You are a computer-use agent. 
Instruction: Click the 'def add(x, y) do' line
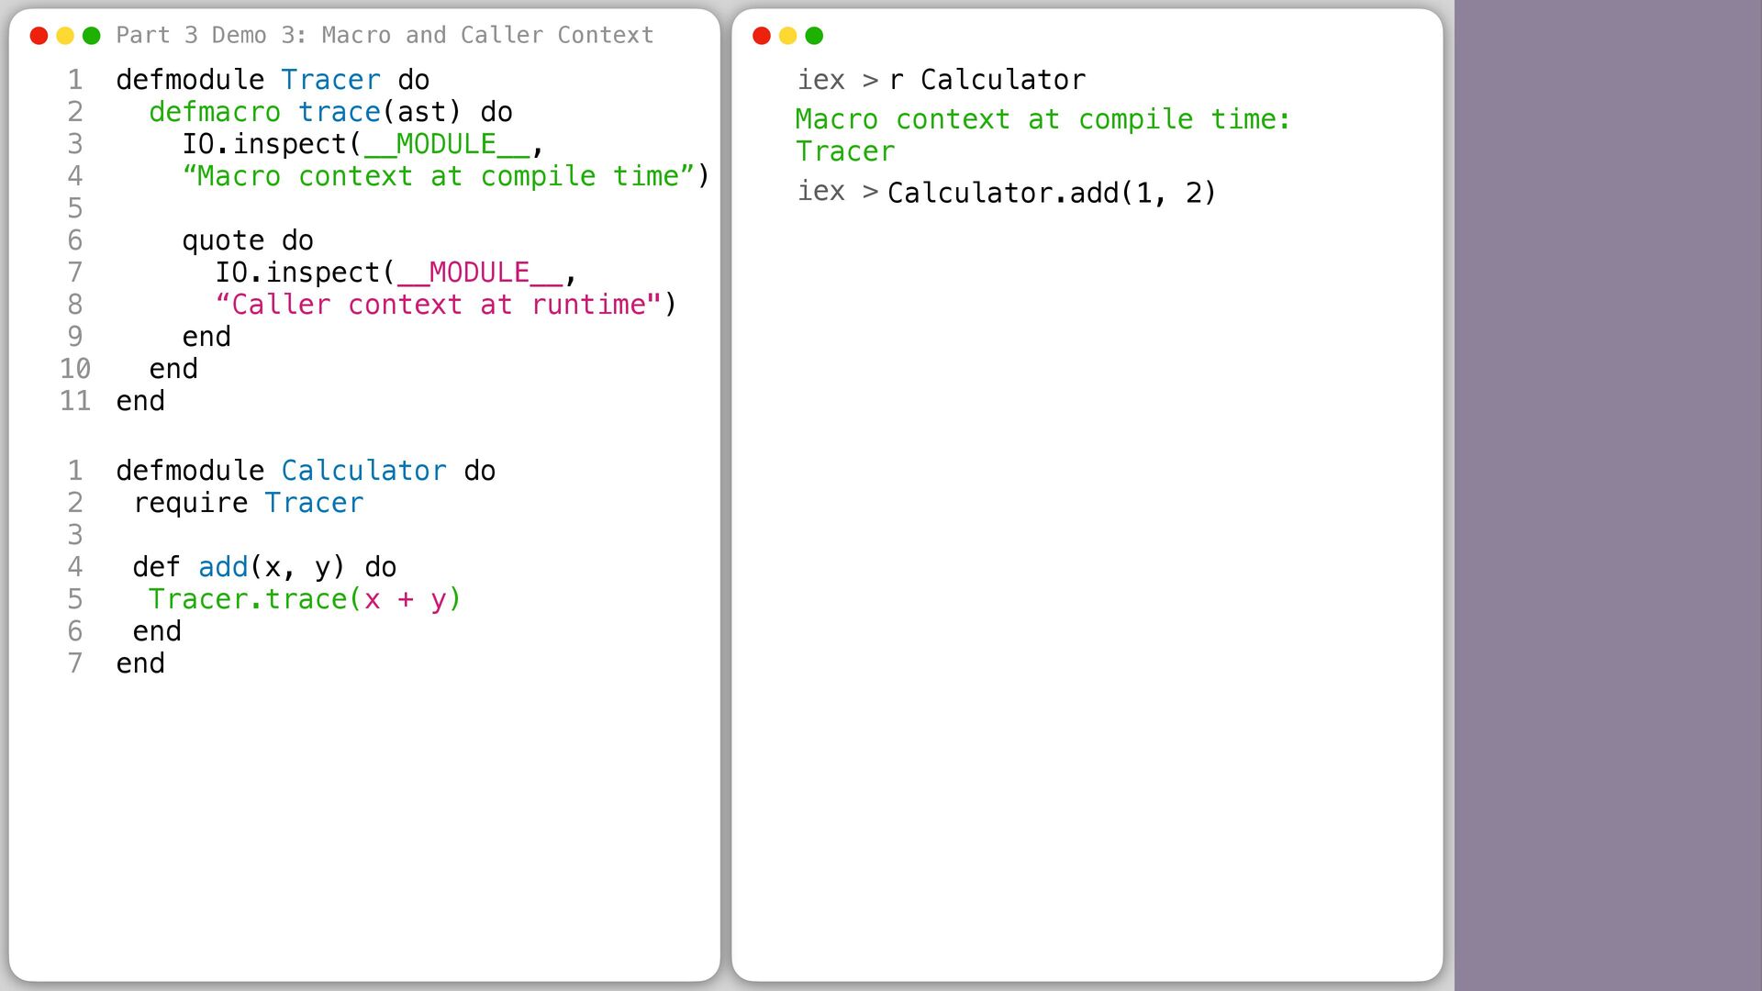coord(264,567)
